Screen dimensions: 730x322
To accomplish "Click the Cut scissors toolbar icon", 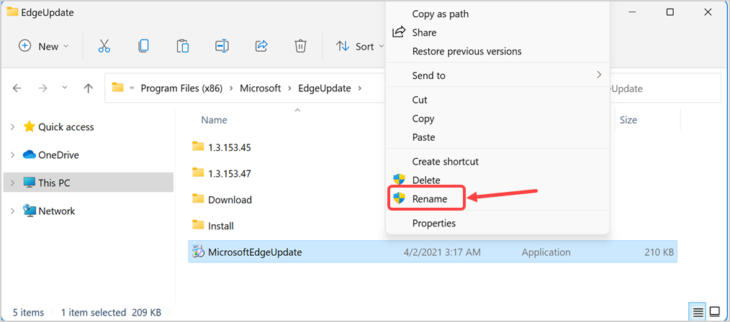I will (104, 46).
